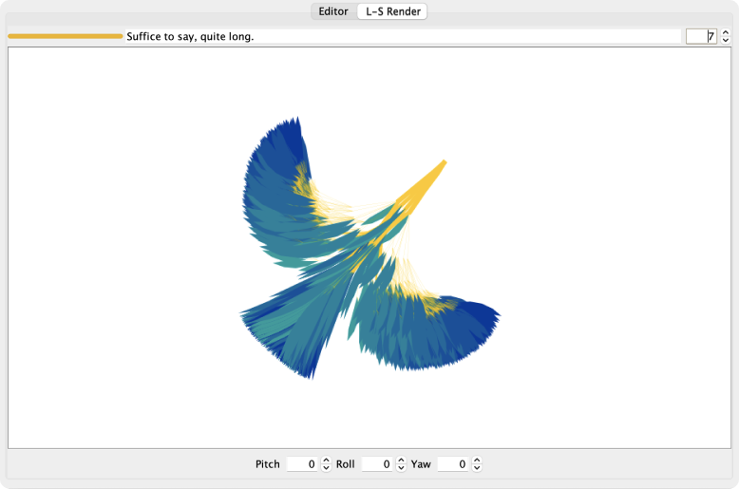Screen dimensions: 739x489
Task: Decrement the Yaw value
Action: pos(477,468)
